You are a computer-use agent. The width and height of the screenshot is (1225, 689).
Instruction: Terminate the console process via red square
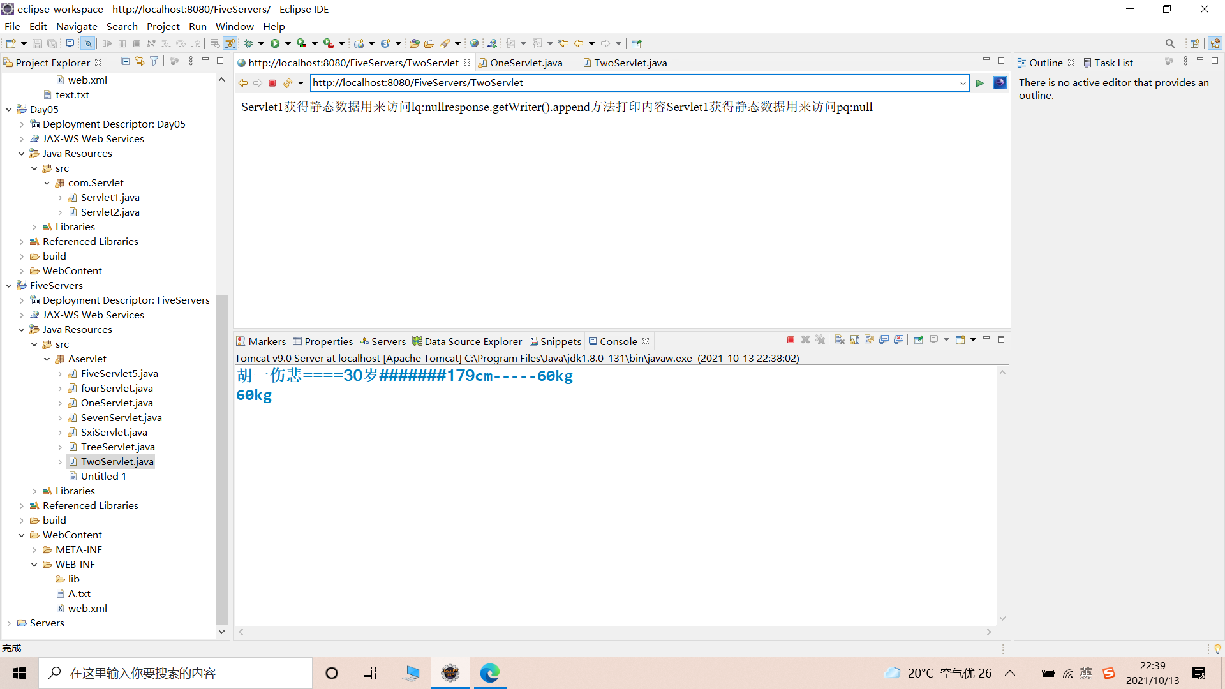click(791, 340)
